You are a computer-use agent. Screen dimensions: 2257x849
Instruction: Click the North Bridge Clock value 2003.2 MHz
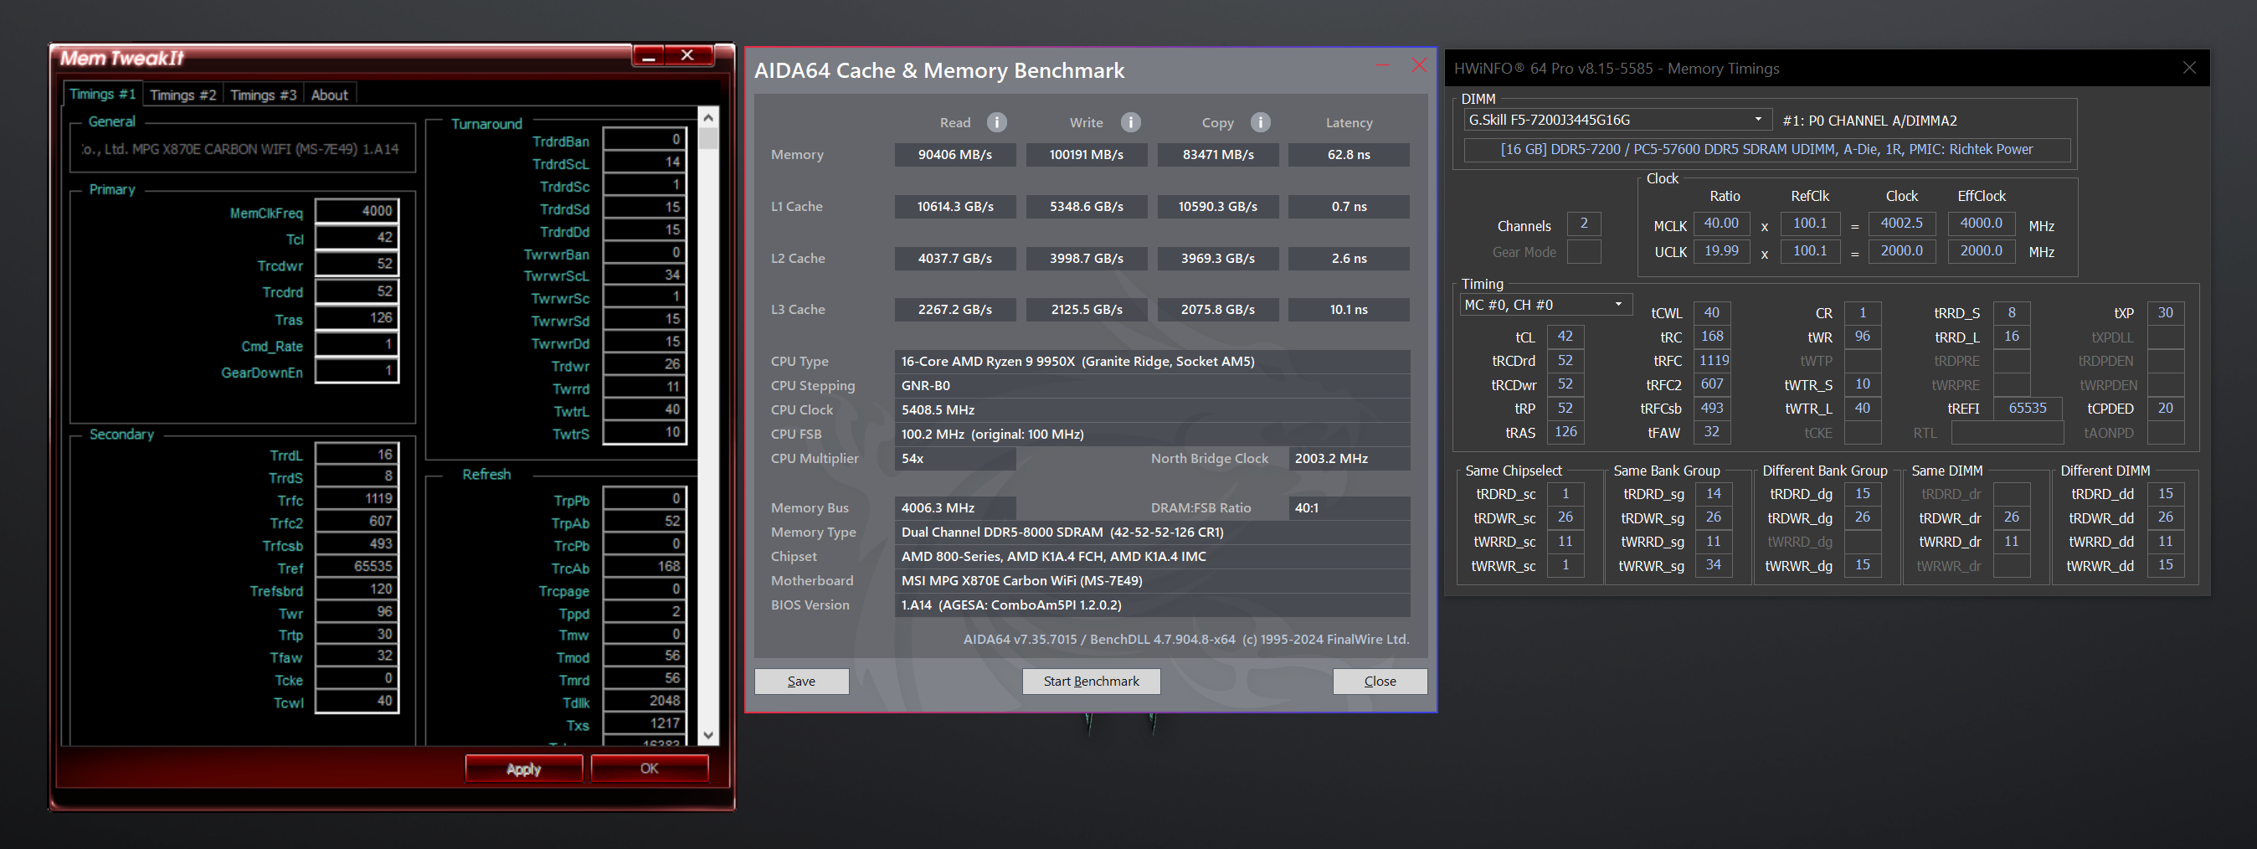pyautogui.click(x=1350, y=458)
